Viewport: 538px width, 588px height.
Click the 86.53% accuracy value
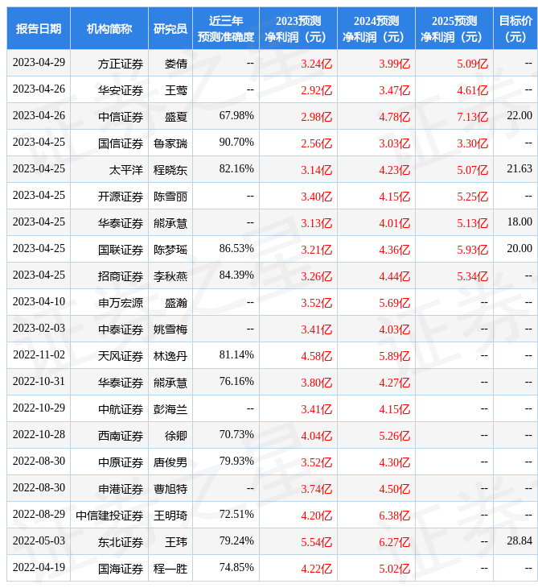tap(236, 248)
